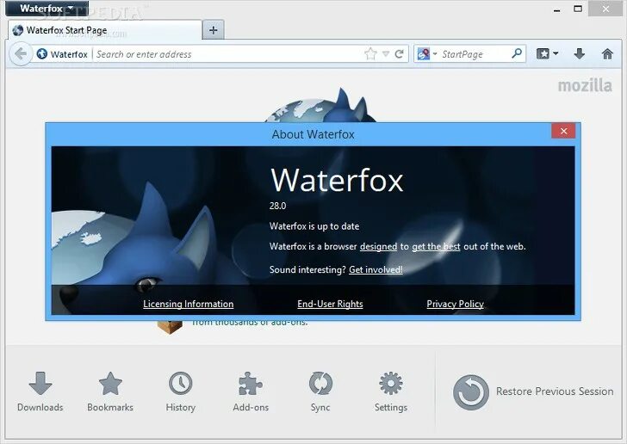Select the Waterfox Start Page tab
The width and height of the screenshot is (627, 444).
click(105, 30)
